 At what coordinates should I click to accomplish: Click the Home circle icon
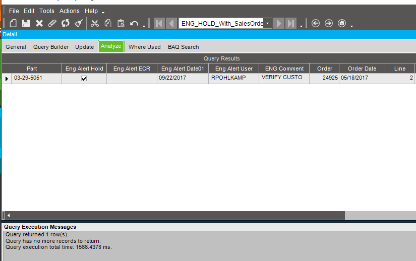[x=342, y=23]
